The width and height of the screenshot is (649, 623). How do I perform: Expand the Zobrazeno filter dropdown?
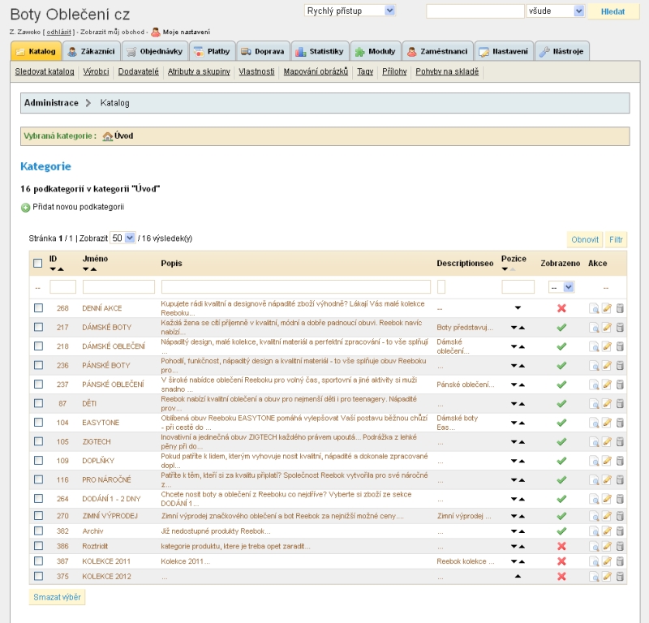pos(561,286)
